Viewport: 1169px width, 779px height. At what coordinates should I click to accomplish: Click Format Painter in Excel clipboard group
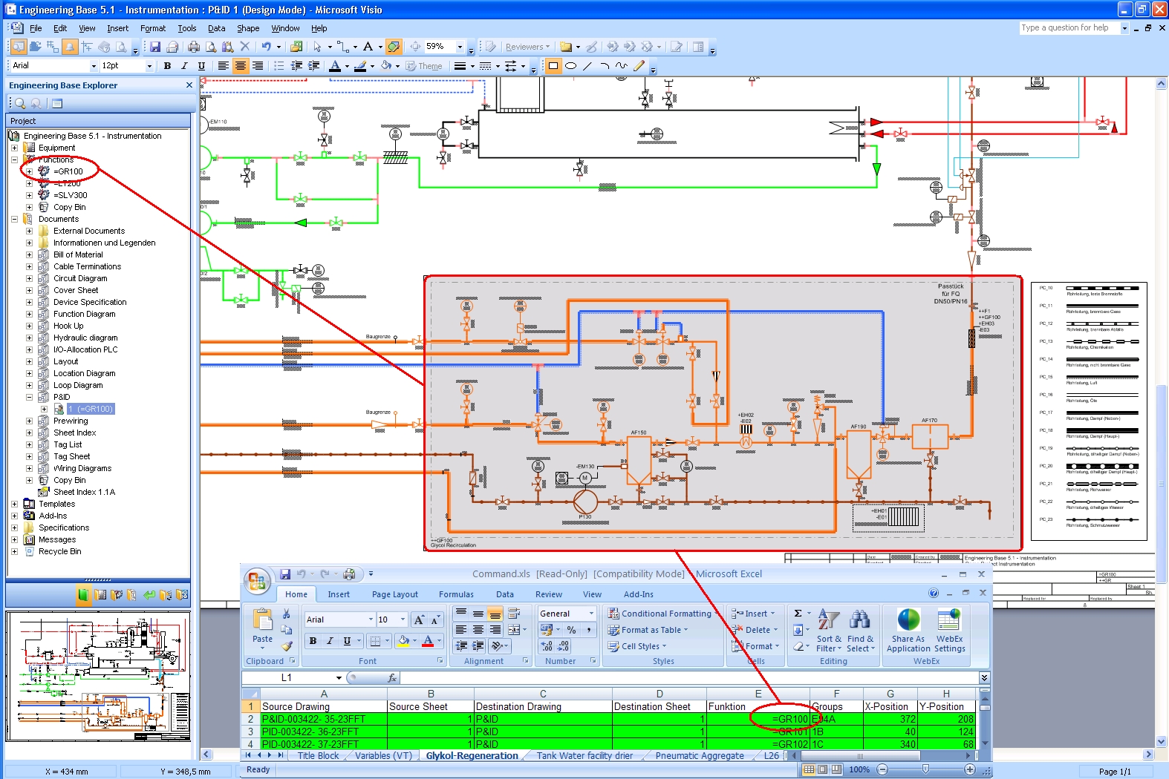(287, 646)
